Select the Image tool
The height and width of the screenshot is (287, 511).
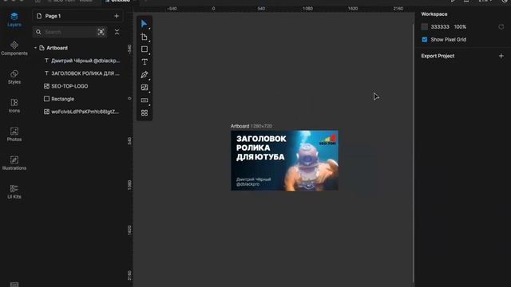(144, 87)
